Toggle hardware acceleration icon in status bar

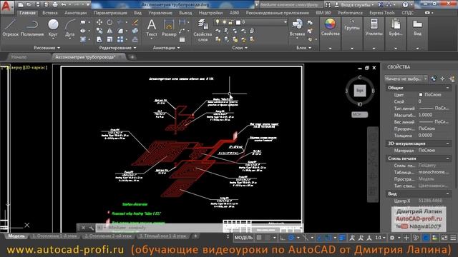point(426,238)
